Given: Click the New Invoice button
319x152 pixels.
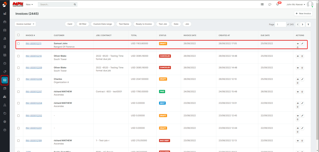Looking at the screenshot, I should pos(303,13).
